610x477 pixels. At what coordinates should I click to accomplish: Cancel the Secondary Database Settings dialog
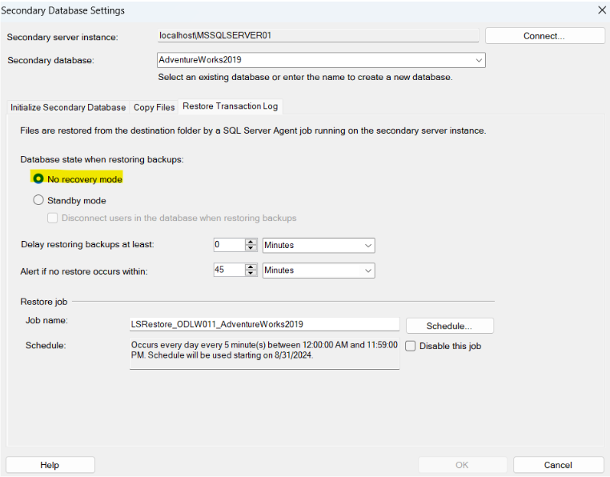click(x=558, y=465)
